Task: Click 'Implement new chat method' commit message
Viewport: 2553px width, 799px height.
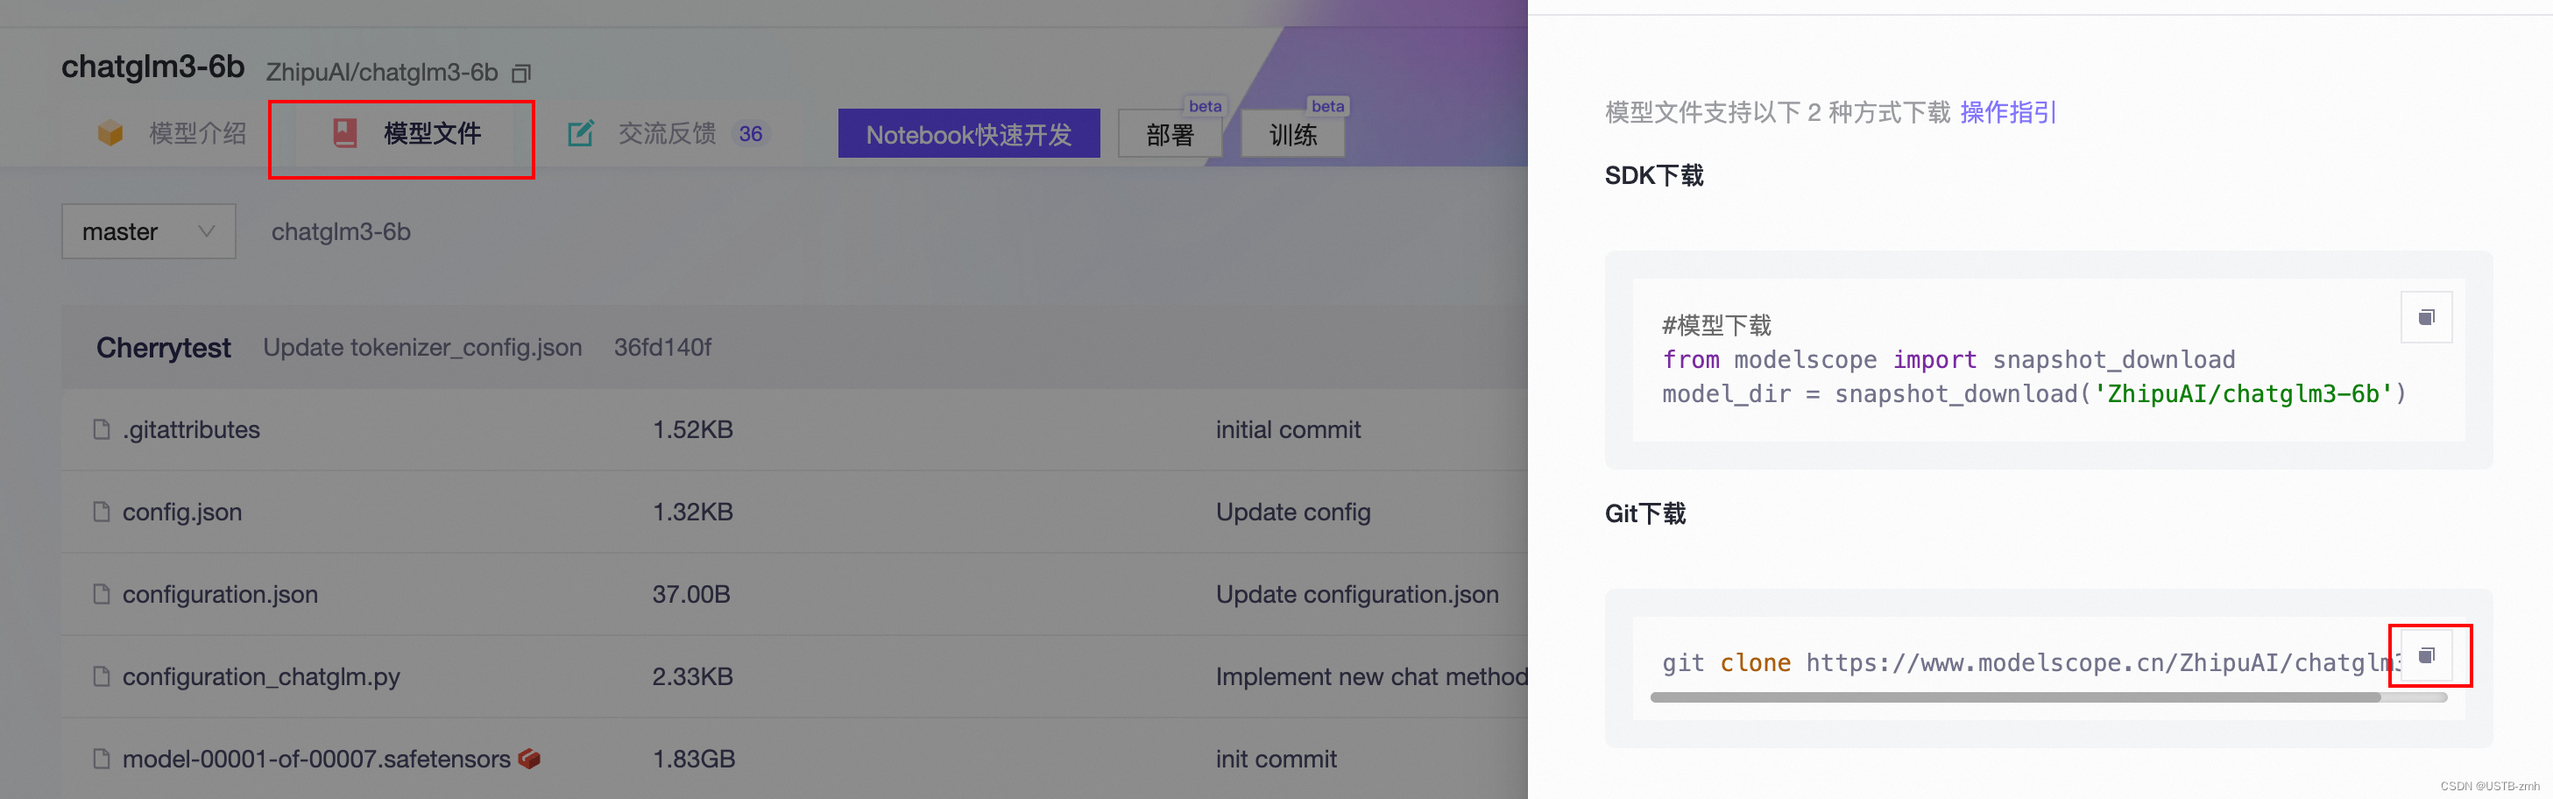Action: pyautogui.click(x=1372, y=676)
